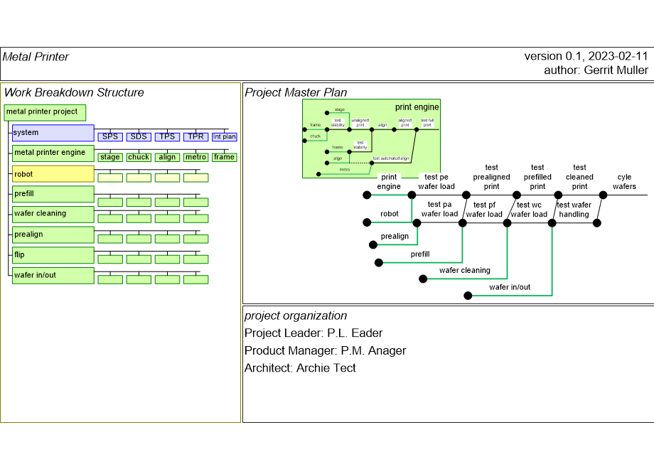Select the 'TPR' box
This screenshot has height=469, width=654.
195,136
